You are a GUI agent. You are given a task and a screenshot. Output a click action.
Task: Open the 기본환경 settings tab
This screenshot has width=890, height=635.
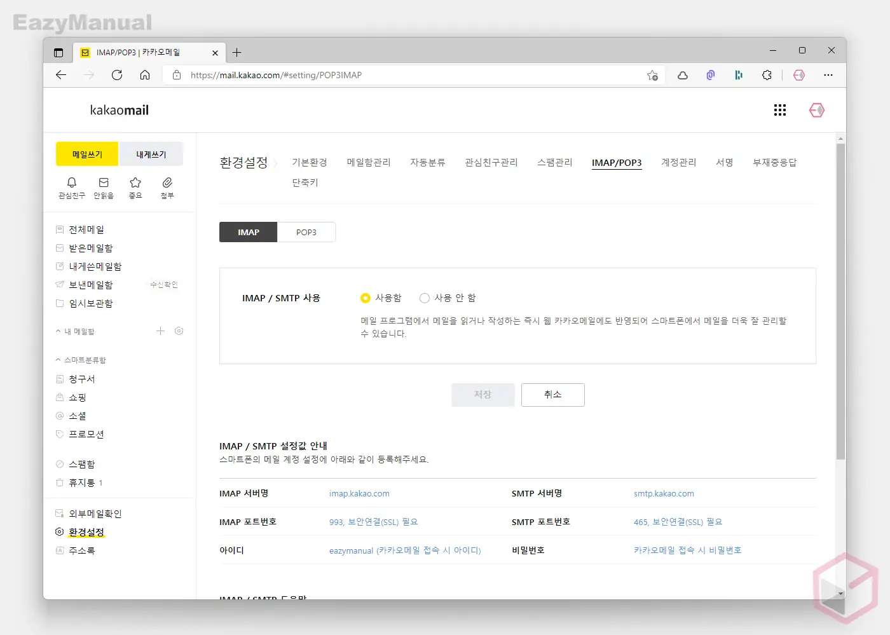310,163
